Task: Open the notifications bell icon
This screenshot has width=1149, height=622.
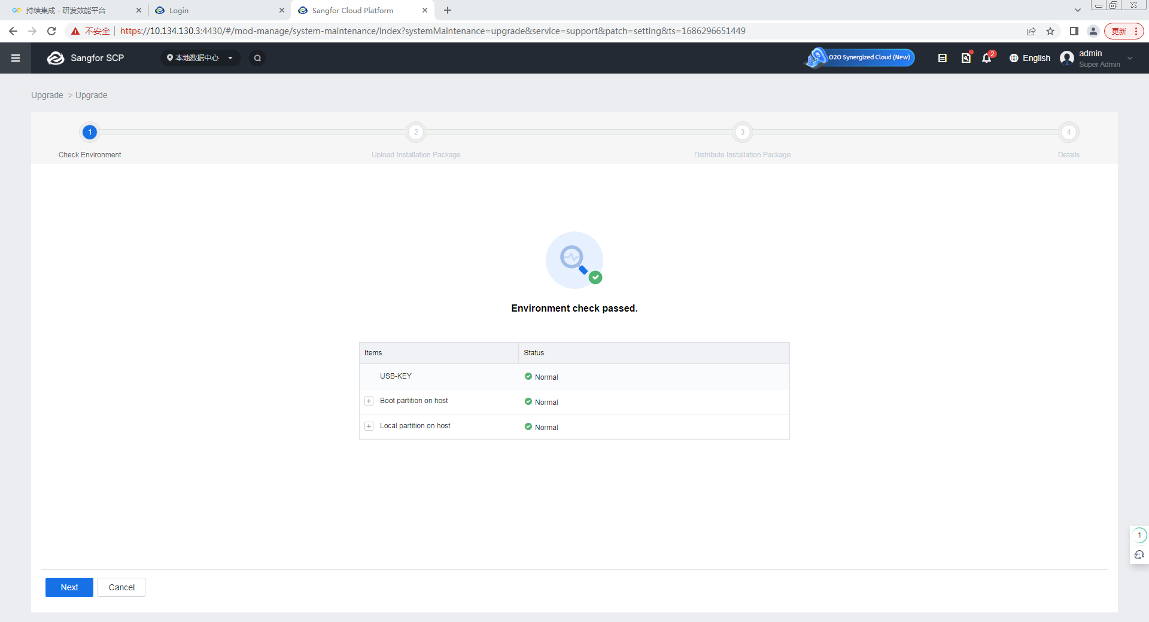Action: (987, 58)
